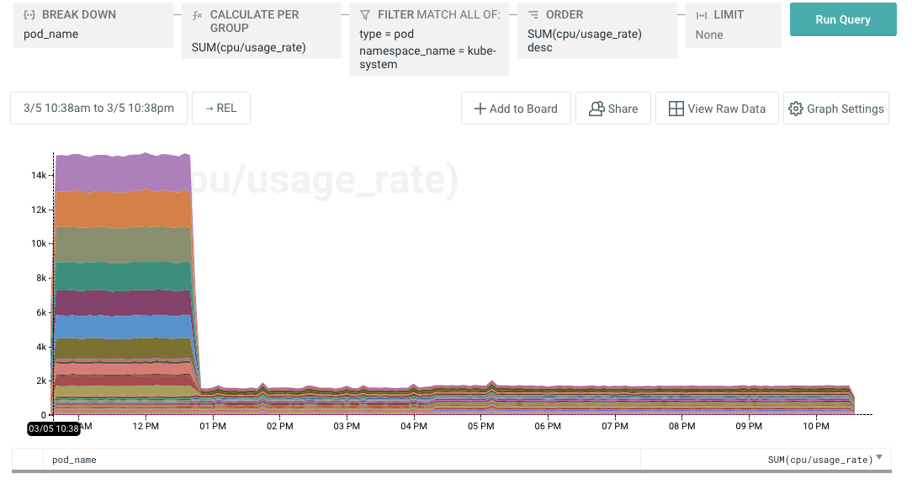Click the 03/05 10:38 timeline marker
The width and height of the screenshot is (912, 484).
[54, 428]
